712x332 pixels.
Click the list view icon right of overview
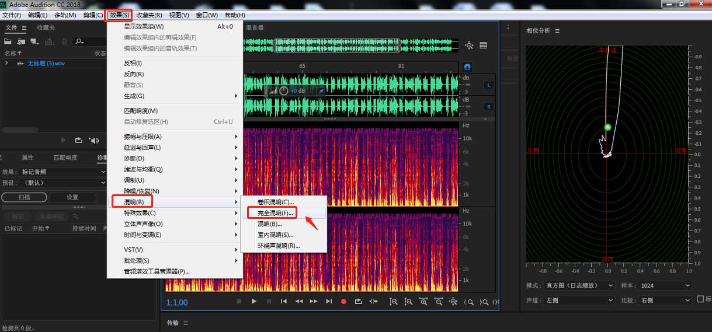tap(484, 46)
